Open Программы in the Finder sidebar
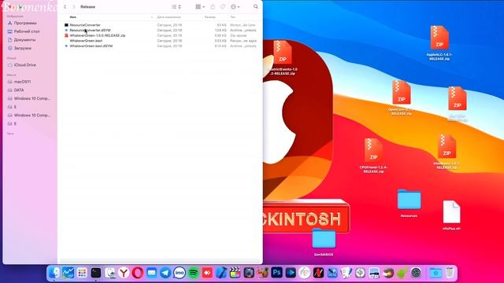Image resolution: width=504 pixels, height=283 pixels. click(25, 23)
